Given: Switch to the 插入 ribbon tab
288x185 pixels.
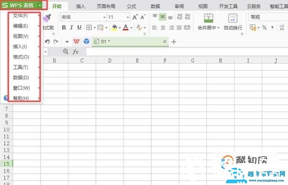Looking at the screenshot, I should coord(81,6).
